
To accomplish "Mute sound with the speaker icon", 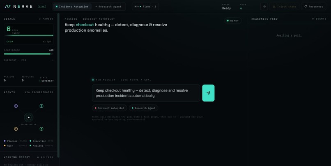I will pyautogui.click(x=264, y=7).
